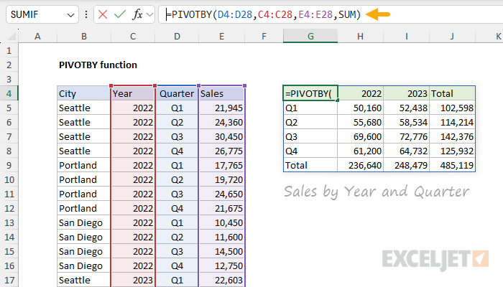Click the 2022 total 236,640
This screenshot has width=503, height=287.
361,165
